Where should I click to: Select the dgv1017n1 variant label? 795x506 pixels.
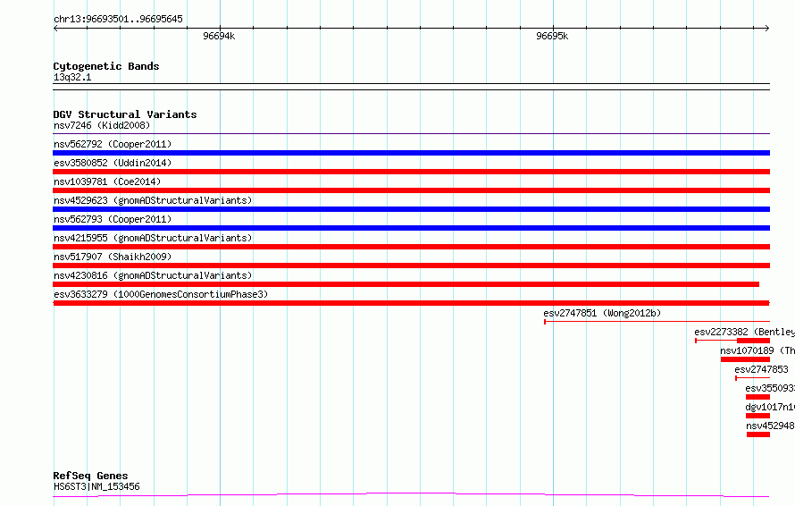pos(770,407)
